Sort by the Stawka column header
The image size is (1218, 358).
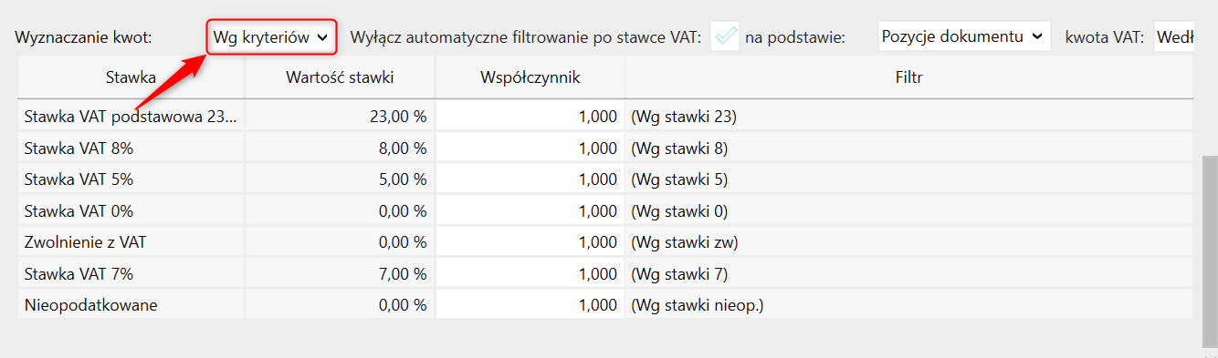coord(131,77)
